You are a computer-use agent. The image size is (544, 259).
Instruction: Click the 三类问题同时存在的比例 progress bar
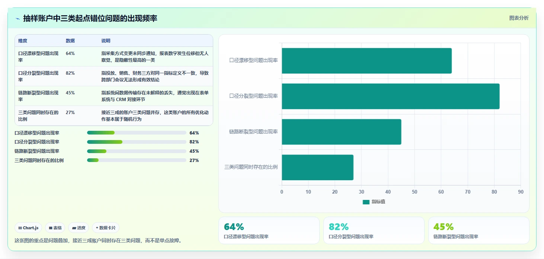(x=137, y=160)
